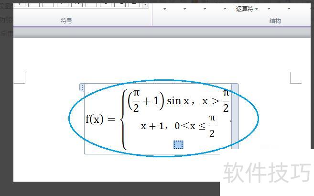Click the 结构 group label
The height and width of the screenshot is (196, 314).
pos(275,21)
